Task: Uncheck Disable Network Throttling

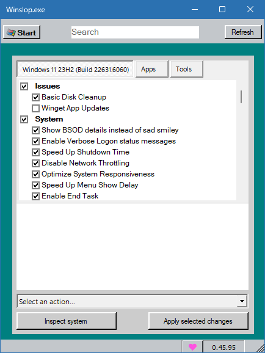Action: [x=35, y=163]
